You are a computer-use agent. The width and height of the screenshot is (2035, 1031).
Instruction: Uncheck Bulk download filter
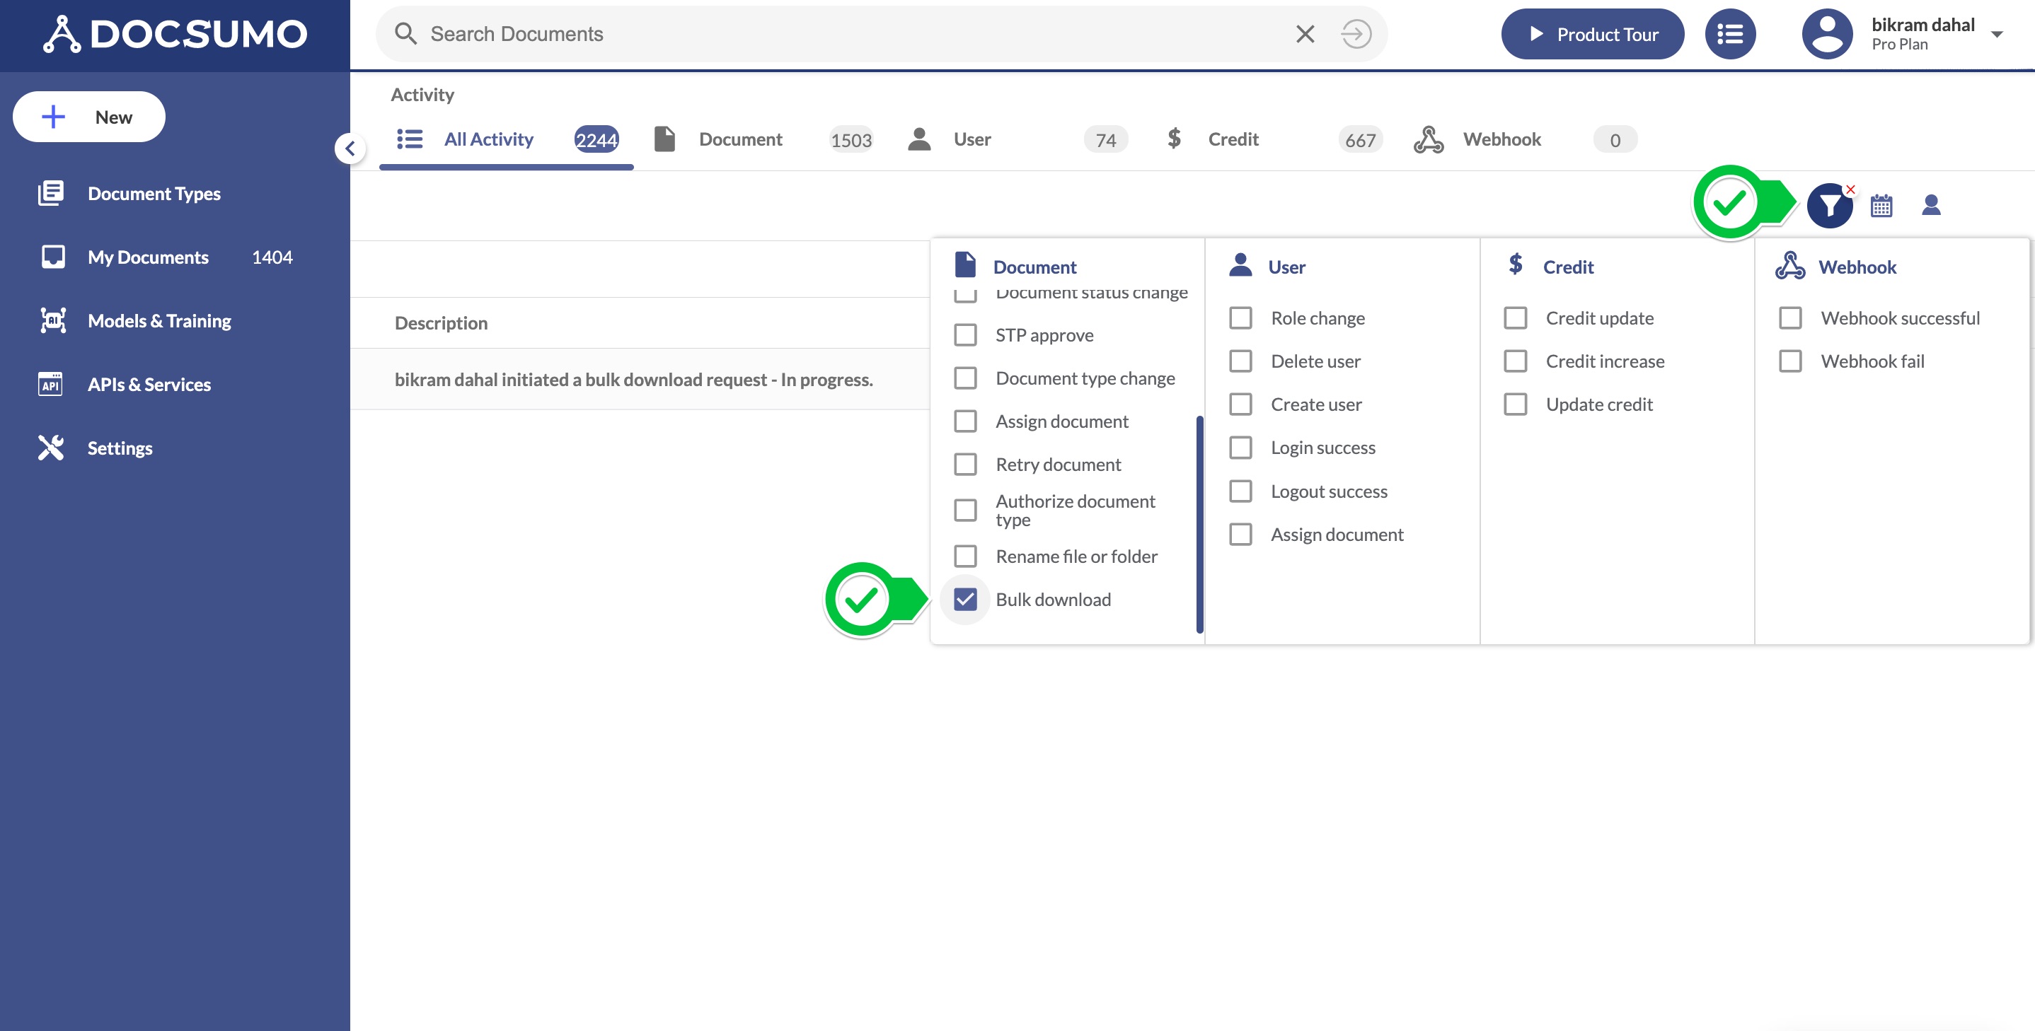coord(964,599)
